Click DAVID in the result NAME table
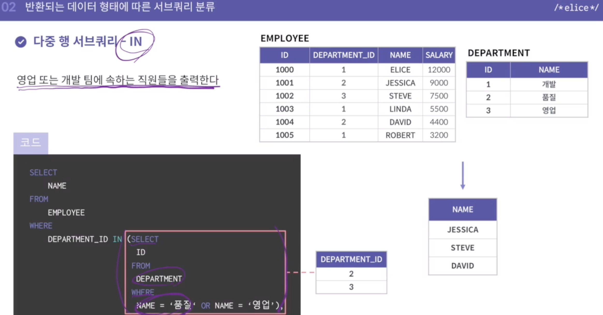 [463, 266]
